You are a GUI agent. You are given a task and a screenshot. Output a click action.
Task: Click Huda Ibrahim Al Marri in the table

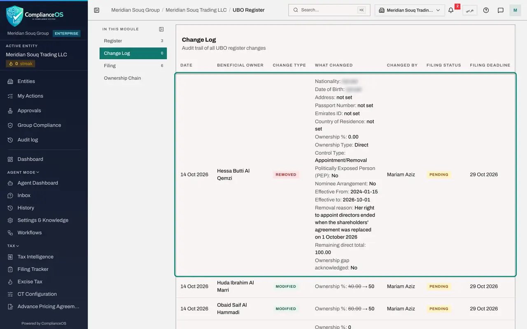pos(236,286)
